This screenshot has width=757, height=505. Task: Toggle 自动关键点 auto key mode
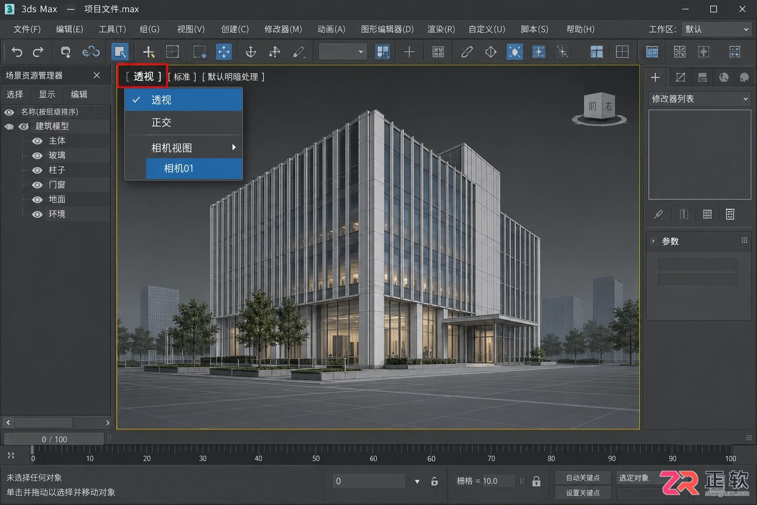(x=583, y=478)
